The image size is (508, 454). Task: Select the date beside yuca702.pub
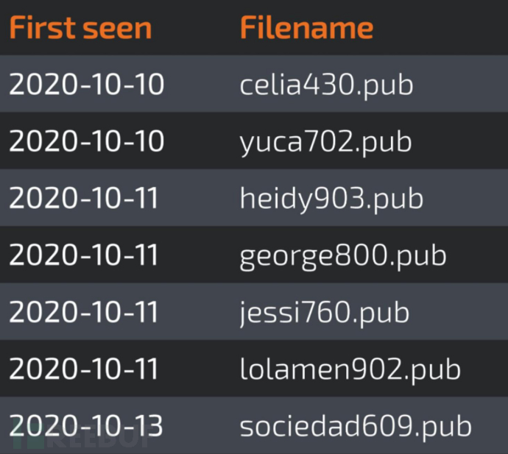[86, 142]
